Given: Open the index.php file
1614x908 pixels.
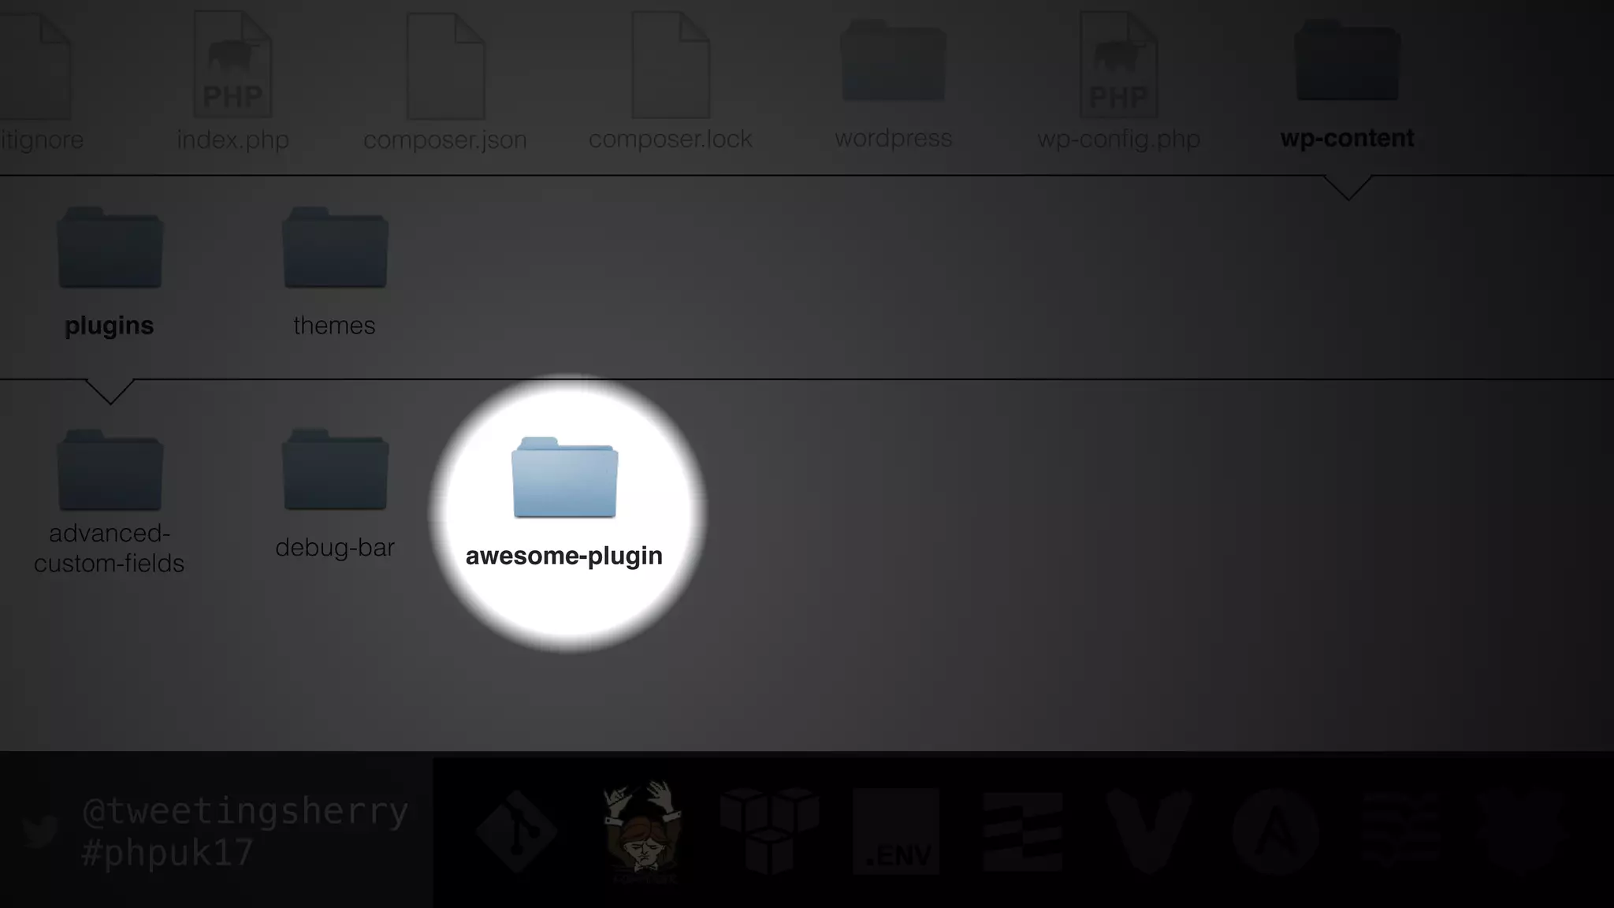Looking at the screenshot, I should [232, 66].
